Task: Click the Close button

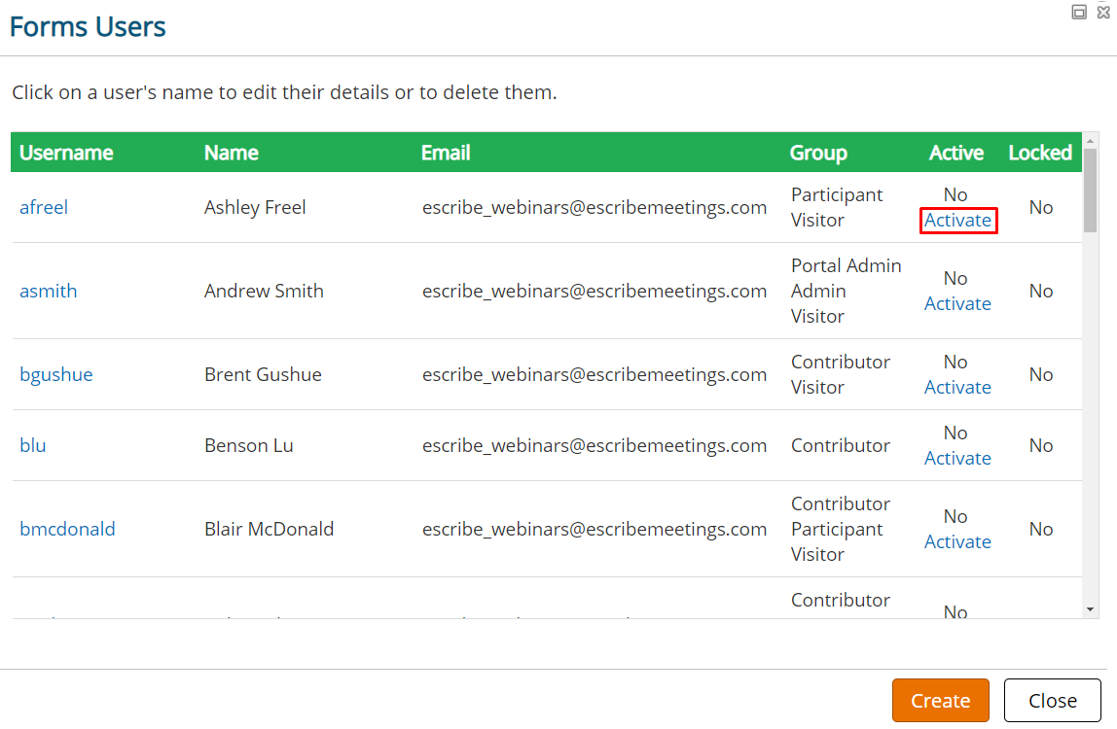Action: point(1052,701)
